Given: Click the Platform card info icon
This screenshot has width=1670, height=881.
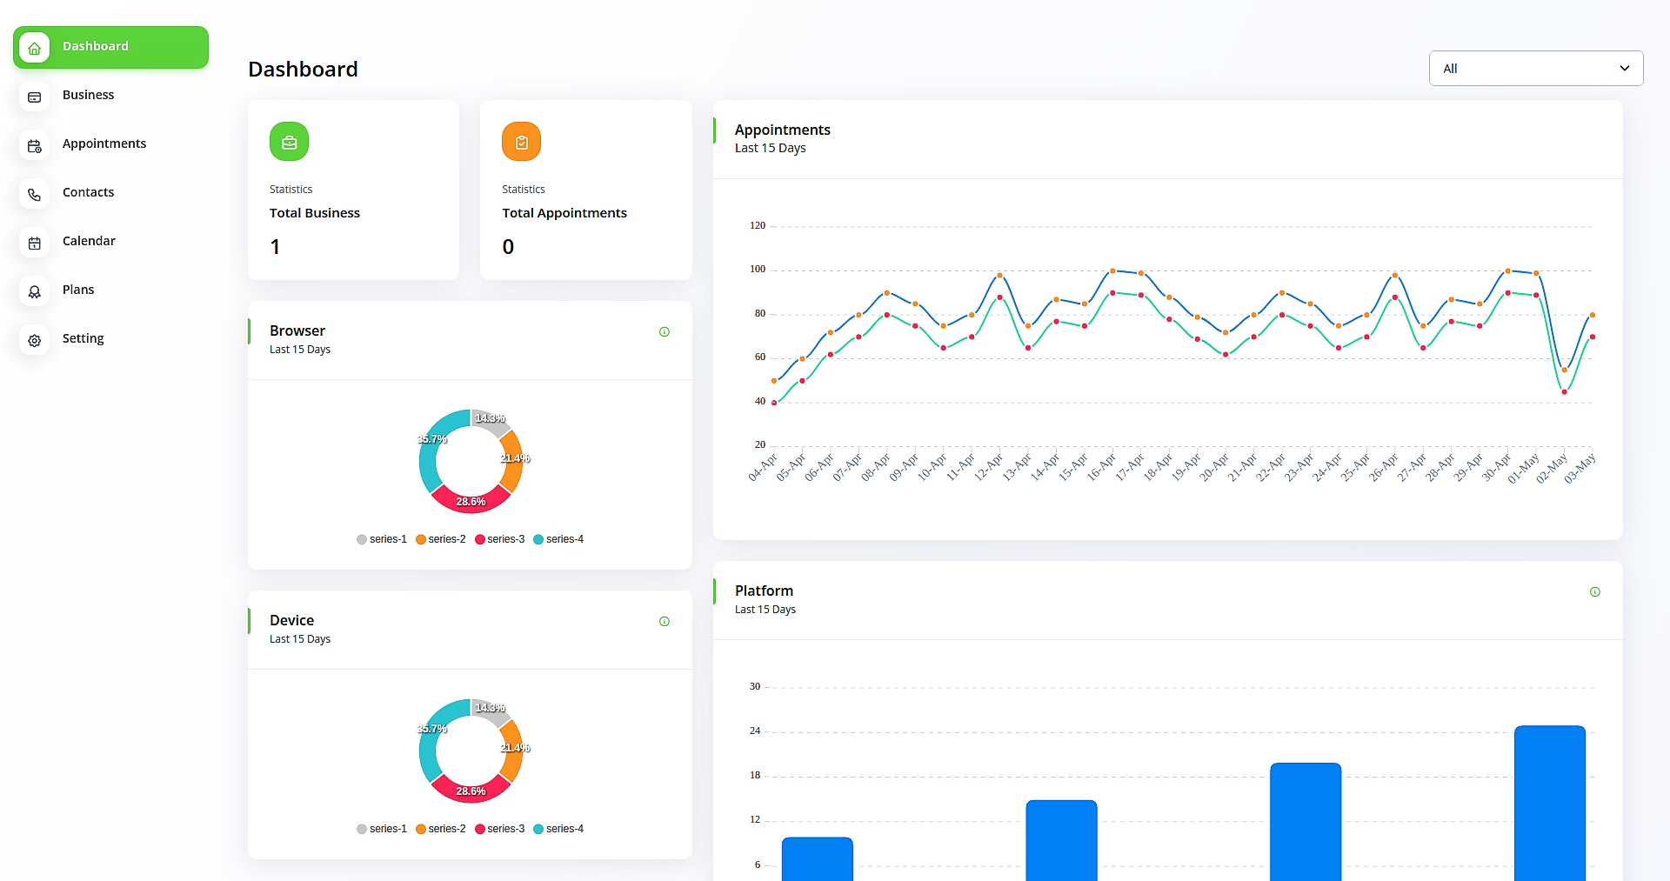Looking at the screenshot, I should pyautogui.click(x=1595, y=591).
